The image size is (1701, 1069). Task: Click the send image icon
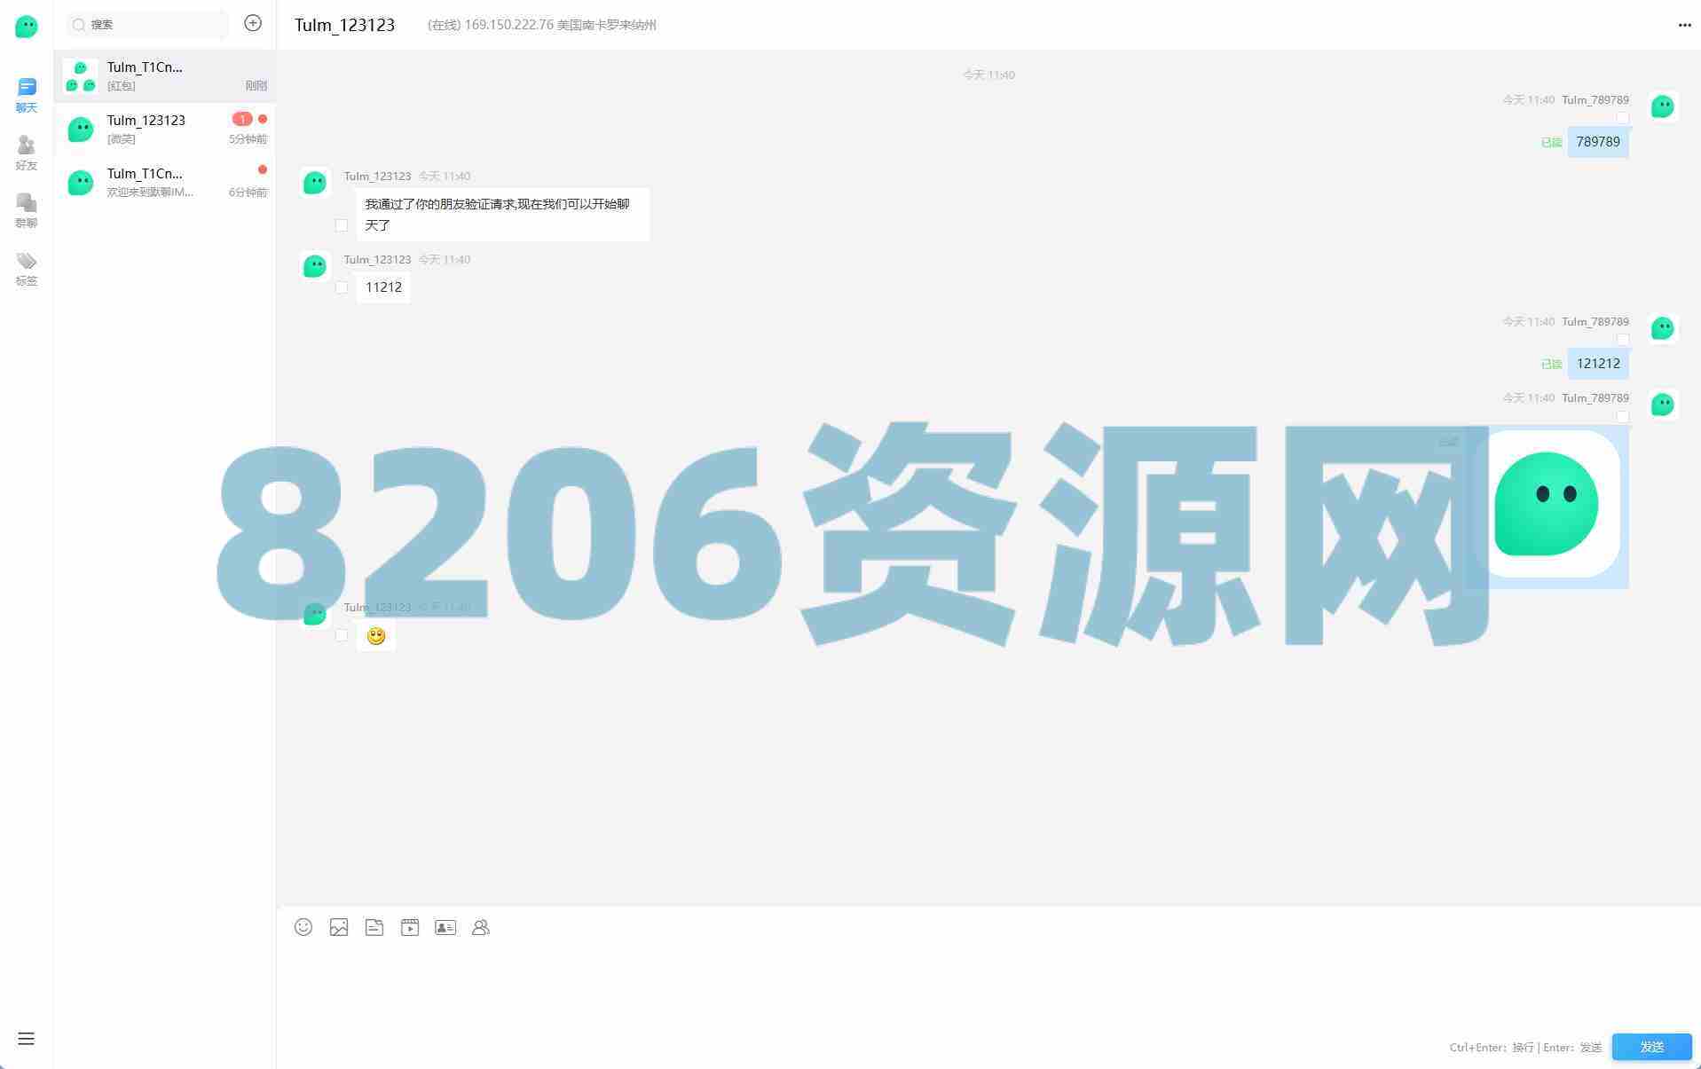339,927
